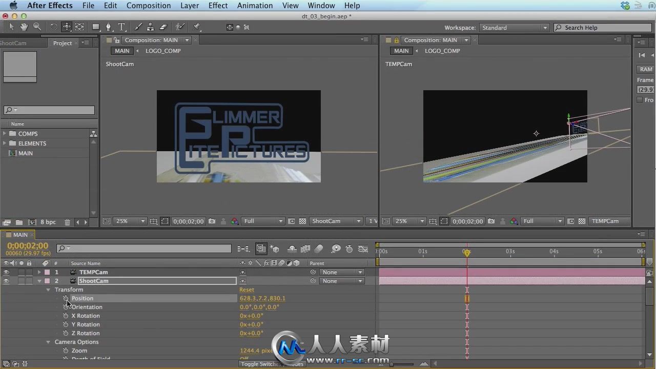Toggle Position property stopwatch
The width and height of the screenshot is (656, 369).
coord(66,298)
